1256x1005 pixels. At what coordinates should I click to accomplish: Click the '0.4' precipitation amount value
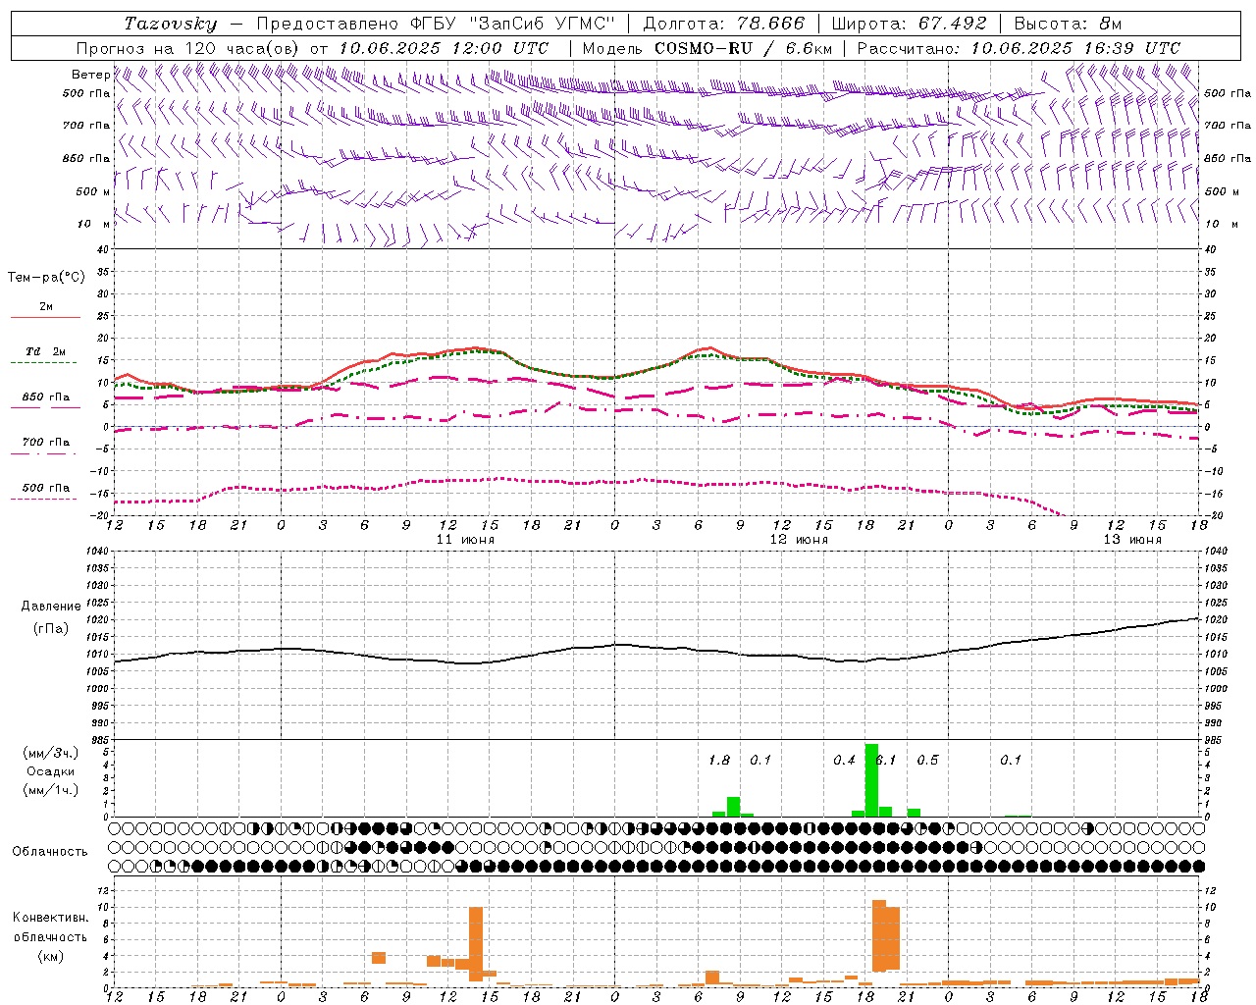844,761
